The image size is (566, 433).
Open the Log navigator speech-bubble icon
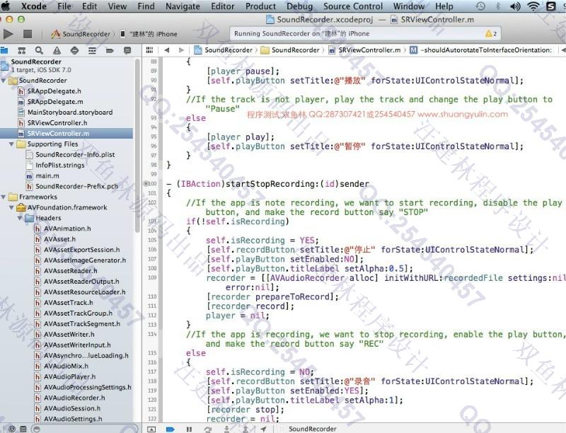click(127, 50)
